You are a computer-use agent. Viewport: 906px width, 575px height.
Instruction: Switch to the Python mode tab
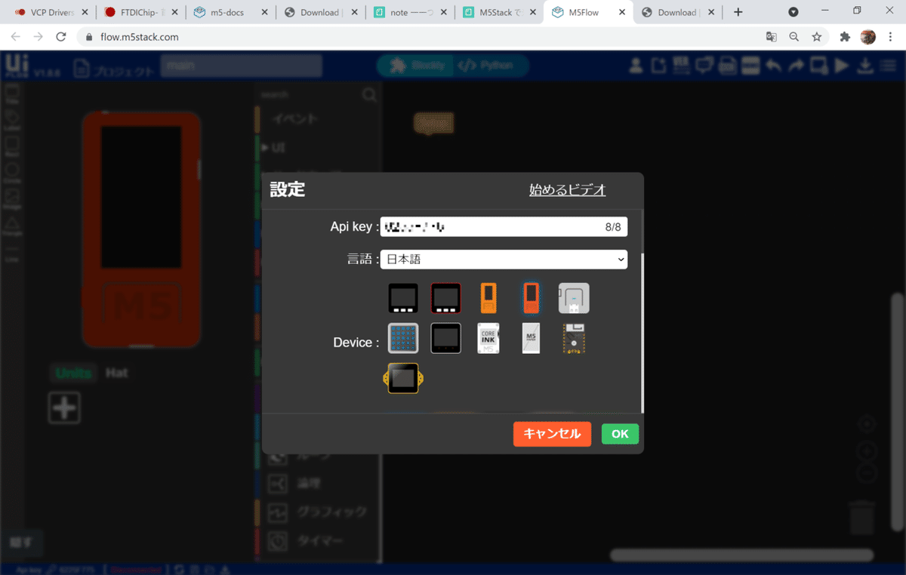(488, 66)
